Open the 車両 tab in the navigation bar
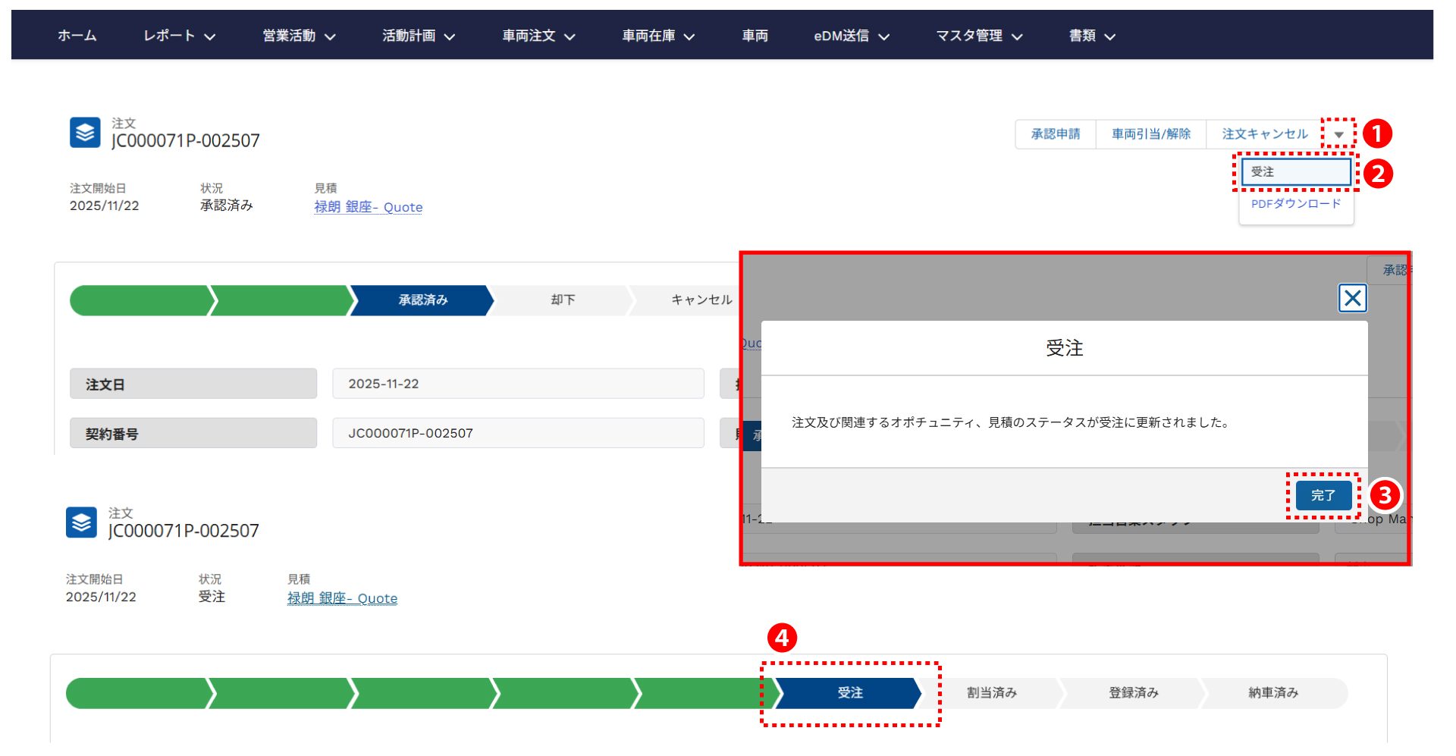 click(755, 36)
